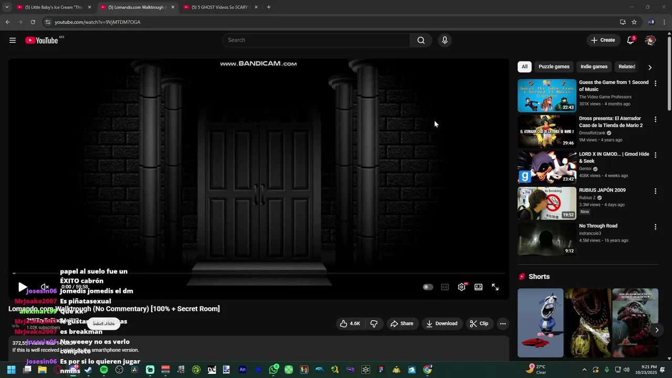
Task: Open the YouTube guide hamburger menu
Action: [13, 40]
